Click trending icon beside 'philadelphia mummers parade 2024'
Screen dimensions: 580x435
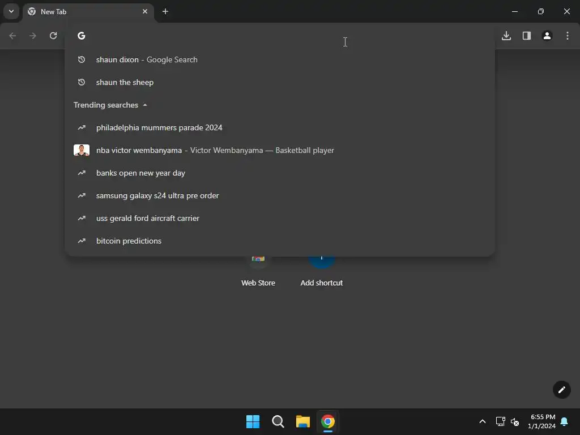coord(82,127)
